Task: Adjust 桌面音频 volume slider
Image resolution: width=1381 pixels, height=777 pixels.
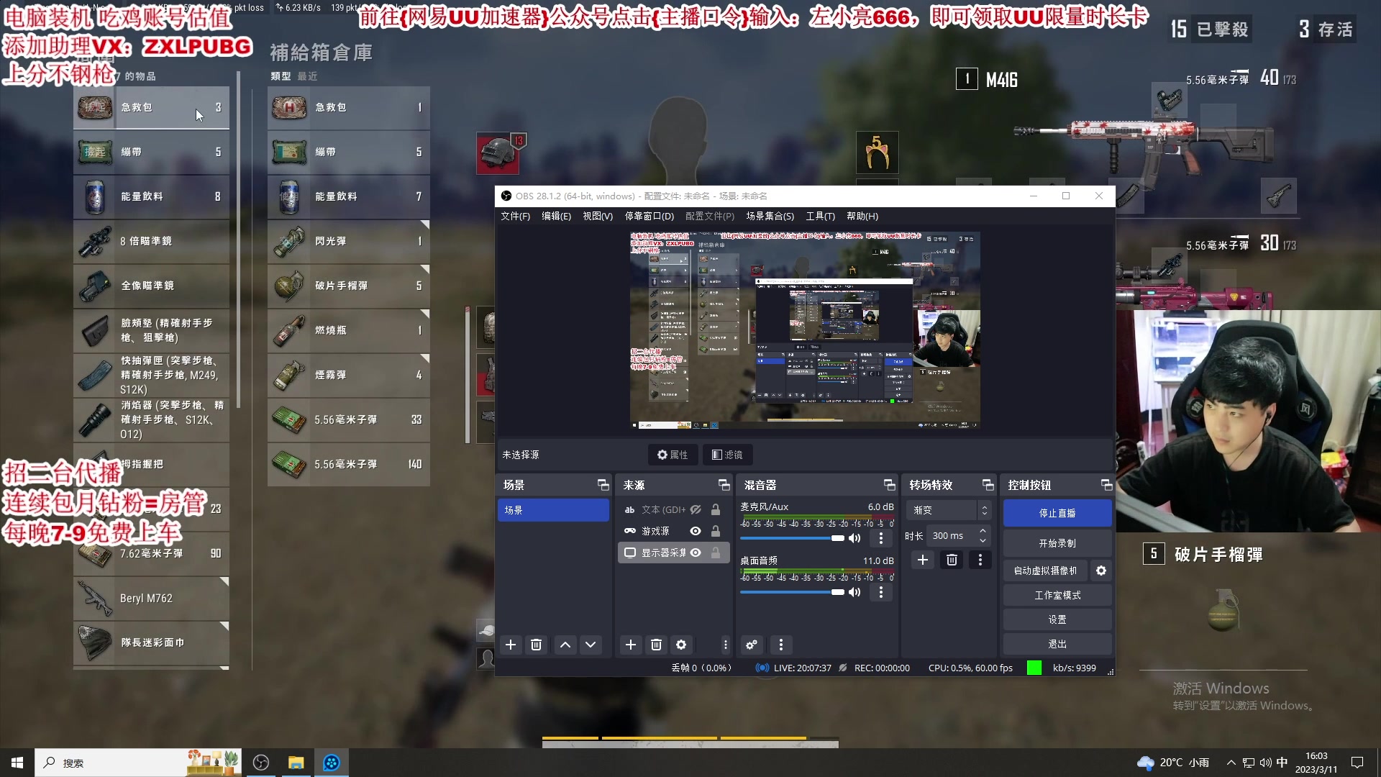Action: tap(792, 592)
